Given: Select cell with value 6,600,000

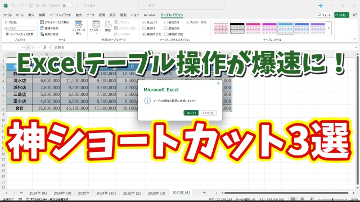Looking at the screenshot, I should click(x=47, y=81).
